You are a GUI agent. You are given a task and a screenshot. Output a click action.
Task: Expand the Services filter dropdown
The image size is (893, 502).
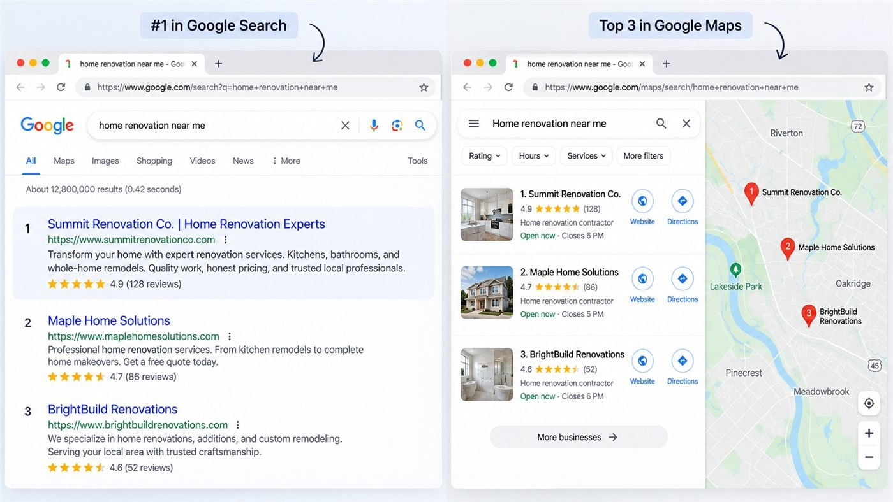coord(587,156)
